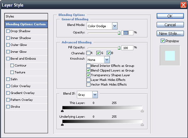Screen dimensions: 188x138
Task: Click the white Underlying Layer slider handle
Action: pos(142,125)
